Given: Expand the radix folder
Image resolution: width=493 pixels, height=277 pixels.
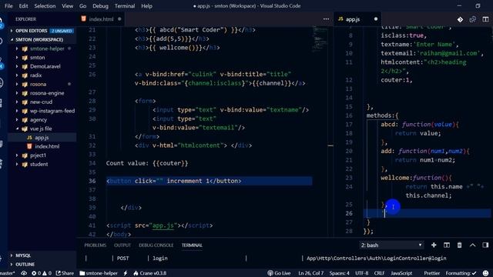Looking at the screenshot, I should click(42, 75).
